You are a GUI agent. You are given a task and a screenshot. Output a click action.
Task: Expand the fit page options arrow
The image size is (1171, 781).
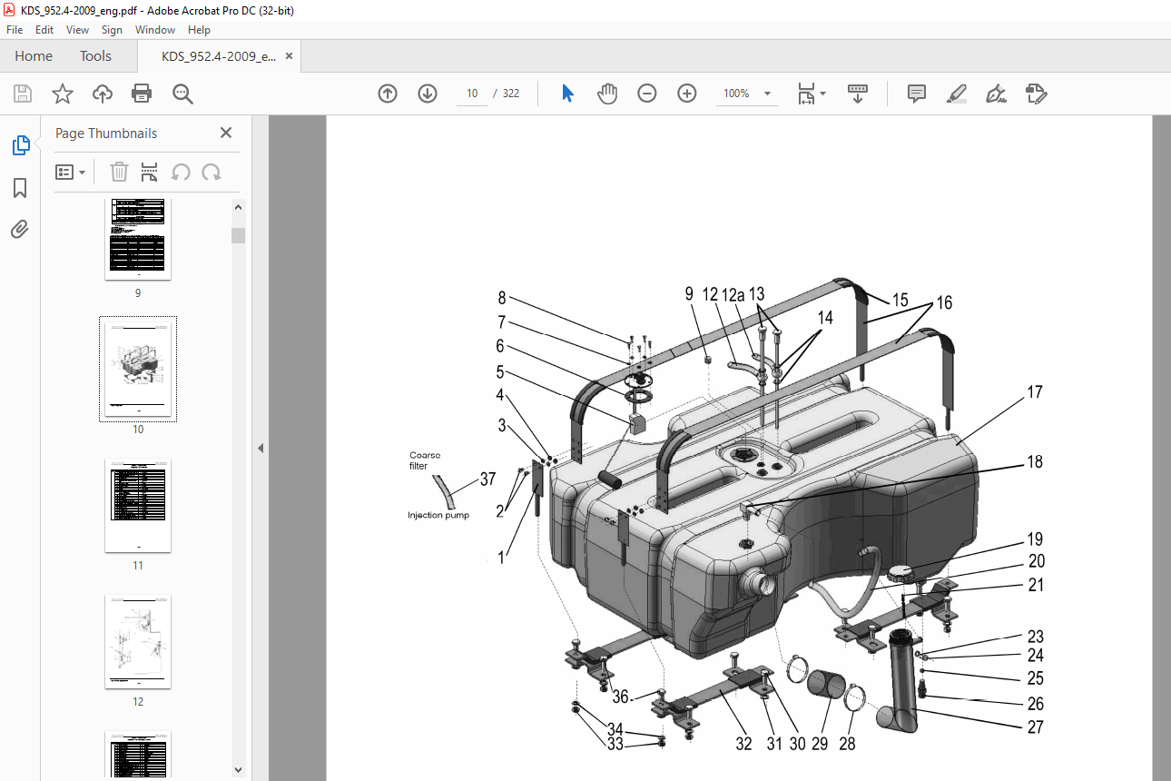823,94
